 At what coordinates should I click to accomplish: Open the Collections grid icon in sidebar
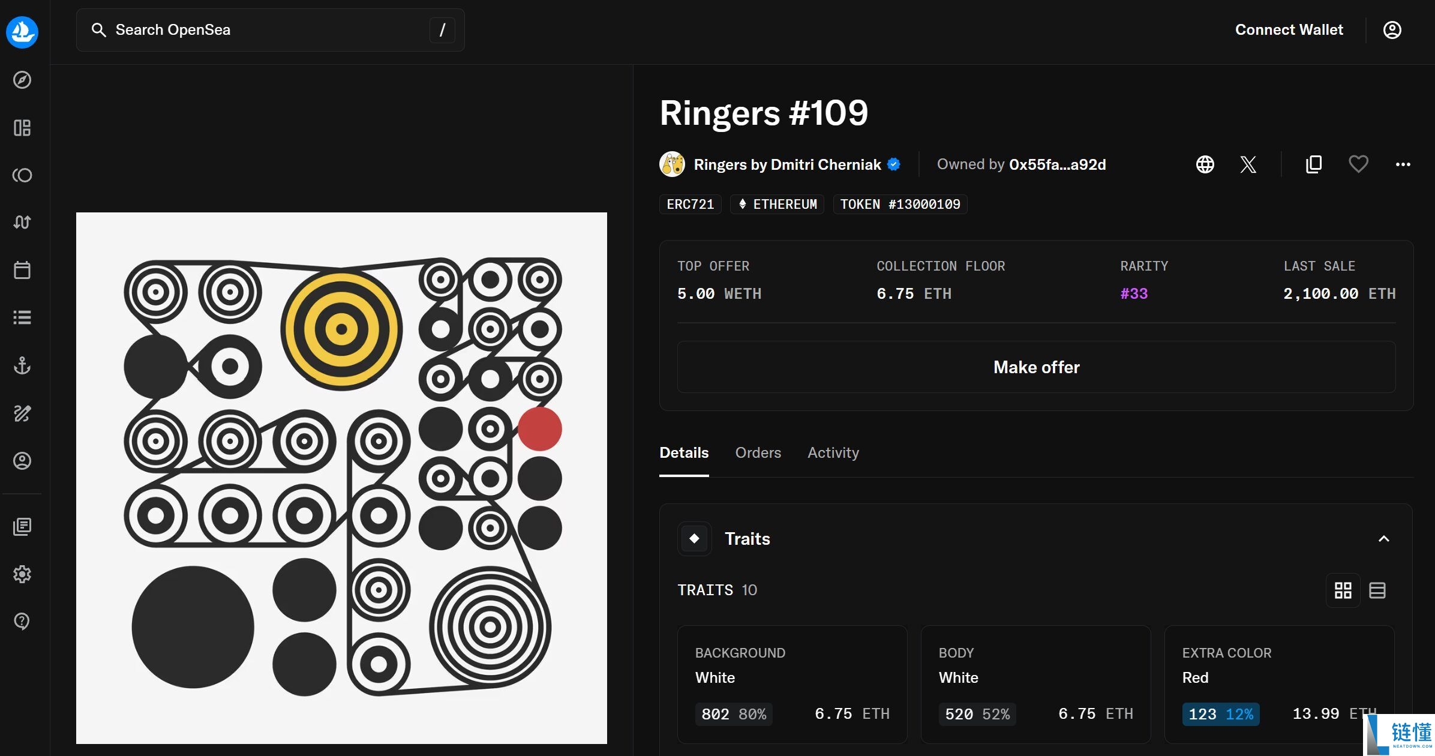pos(22,128)
